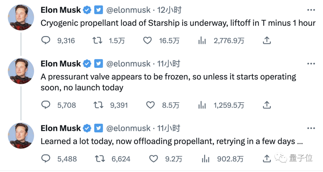Like the tweet with 16.5万 likes
This screenshot has width=323, height=172.
(x=147, y=40)
